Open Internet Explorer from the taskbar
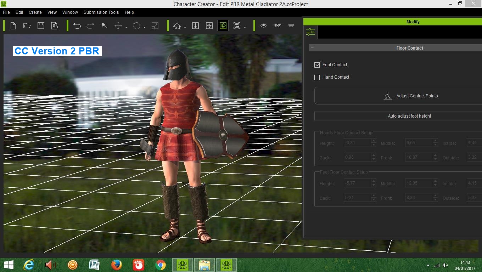482x272 pixels. [29, 265]
